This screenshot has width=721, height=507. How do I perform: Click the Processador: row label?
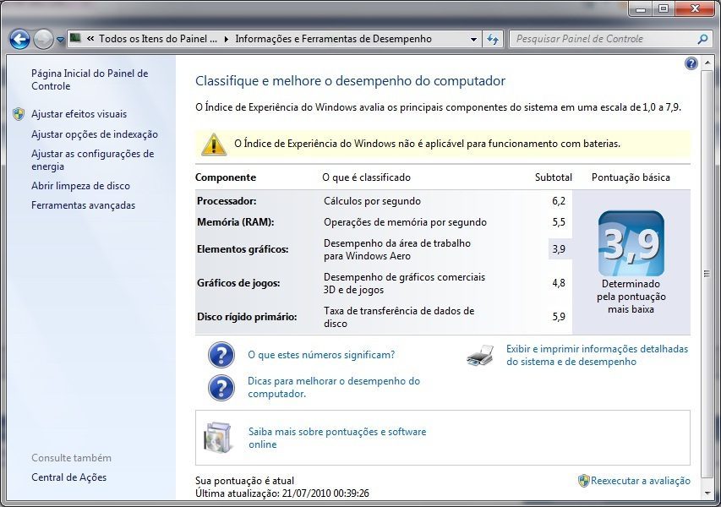(x=227, y=201)
